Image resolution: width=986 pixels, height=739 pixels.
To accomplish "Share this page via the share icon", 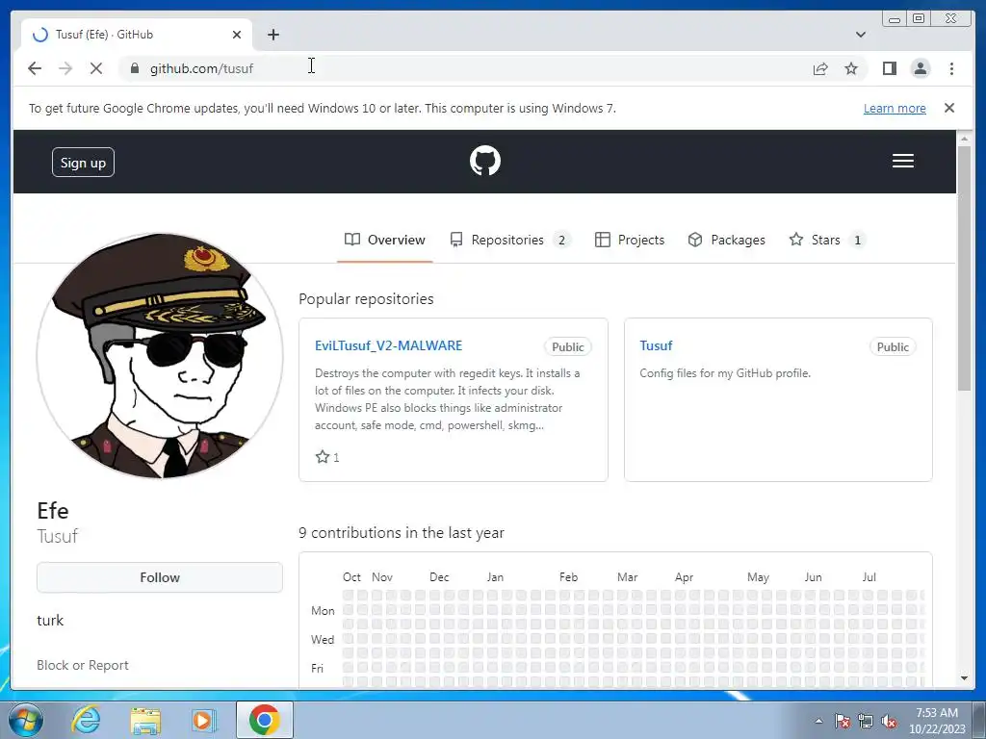I will (820, 68).
